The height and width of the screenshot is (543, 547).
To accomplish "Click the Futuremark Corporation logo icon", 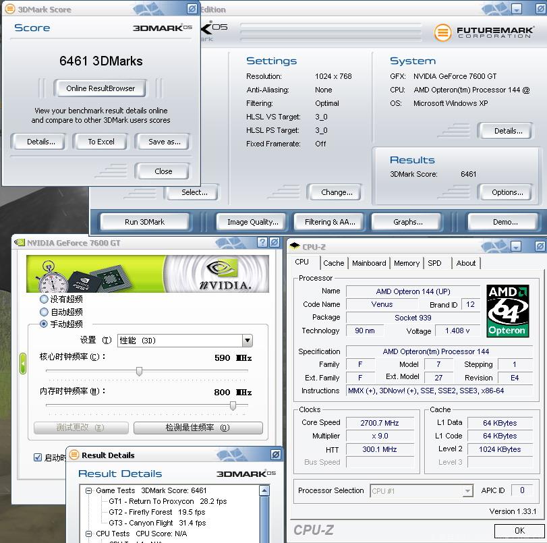I will pos(442,33).
